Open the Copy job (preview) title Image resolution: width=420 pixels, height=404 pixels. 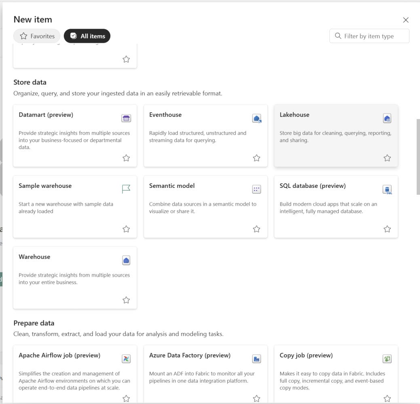[306, 355]
